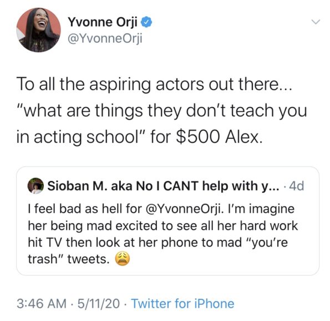Expand the tweet options chevron

(x=316, y=22)
